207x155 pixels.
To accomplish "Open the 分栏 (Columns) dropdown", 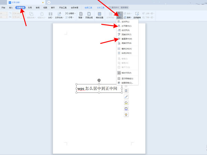I will click(x=50, y=15).
